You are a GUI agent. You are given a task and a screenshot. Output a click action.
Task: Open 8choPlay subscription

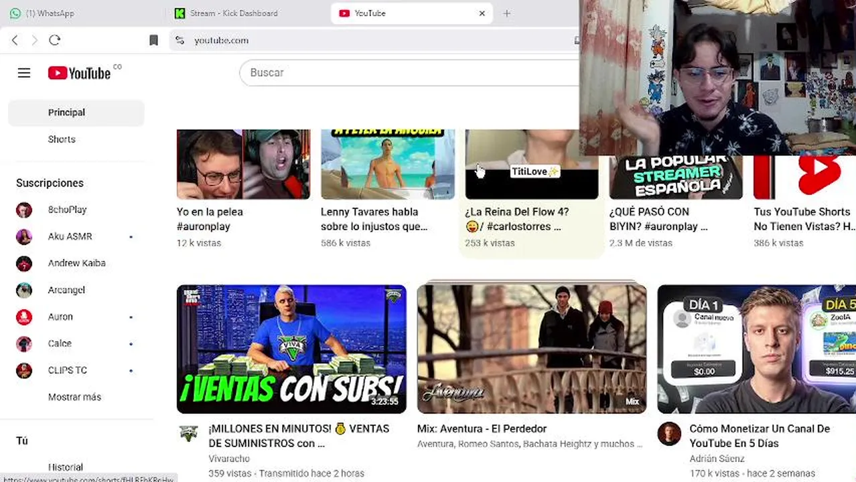tap(76, 210)
